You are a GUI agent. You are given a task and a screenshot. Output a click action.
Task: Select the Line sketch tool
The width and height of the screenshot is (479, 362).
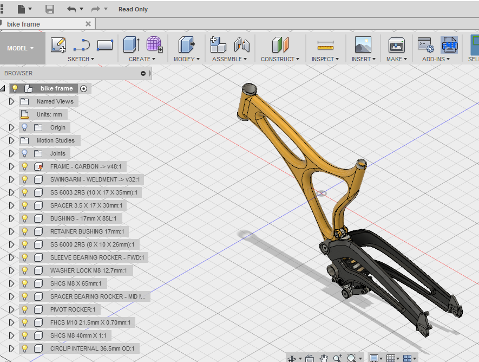82,45
